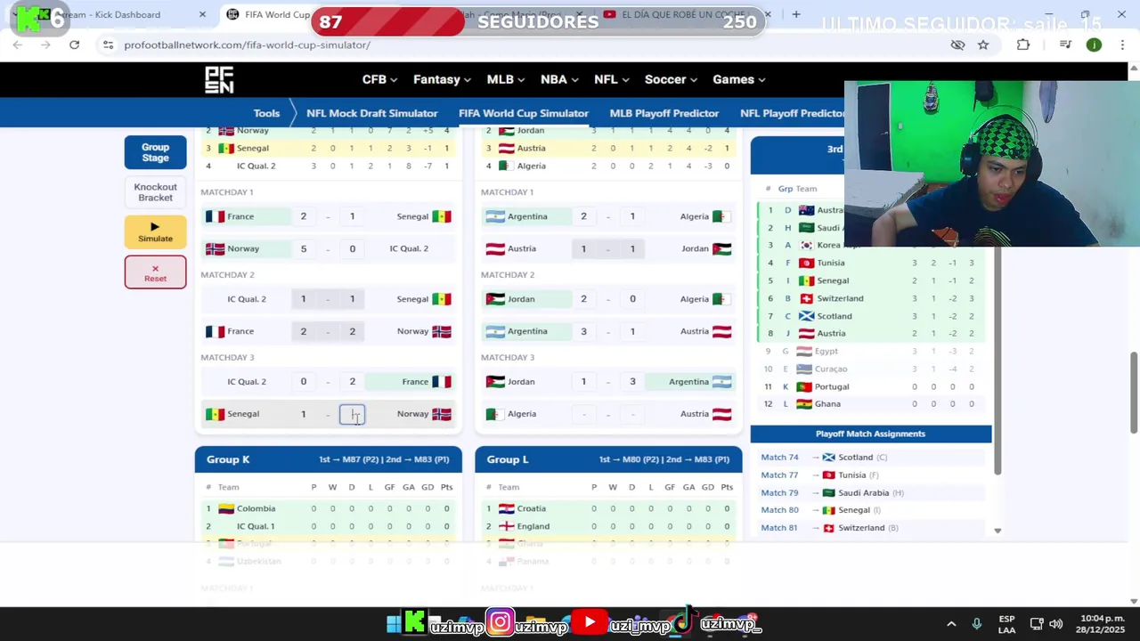The width and height of the screenshot is (1140, 641).
Task: Click the third-place panel scrollbar down arrow
Action: pyautogui.click(x=997, y=531)
